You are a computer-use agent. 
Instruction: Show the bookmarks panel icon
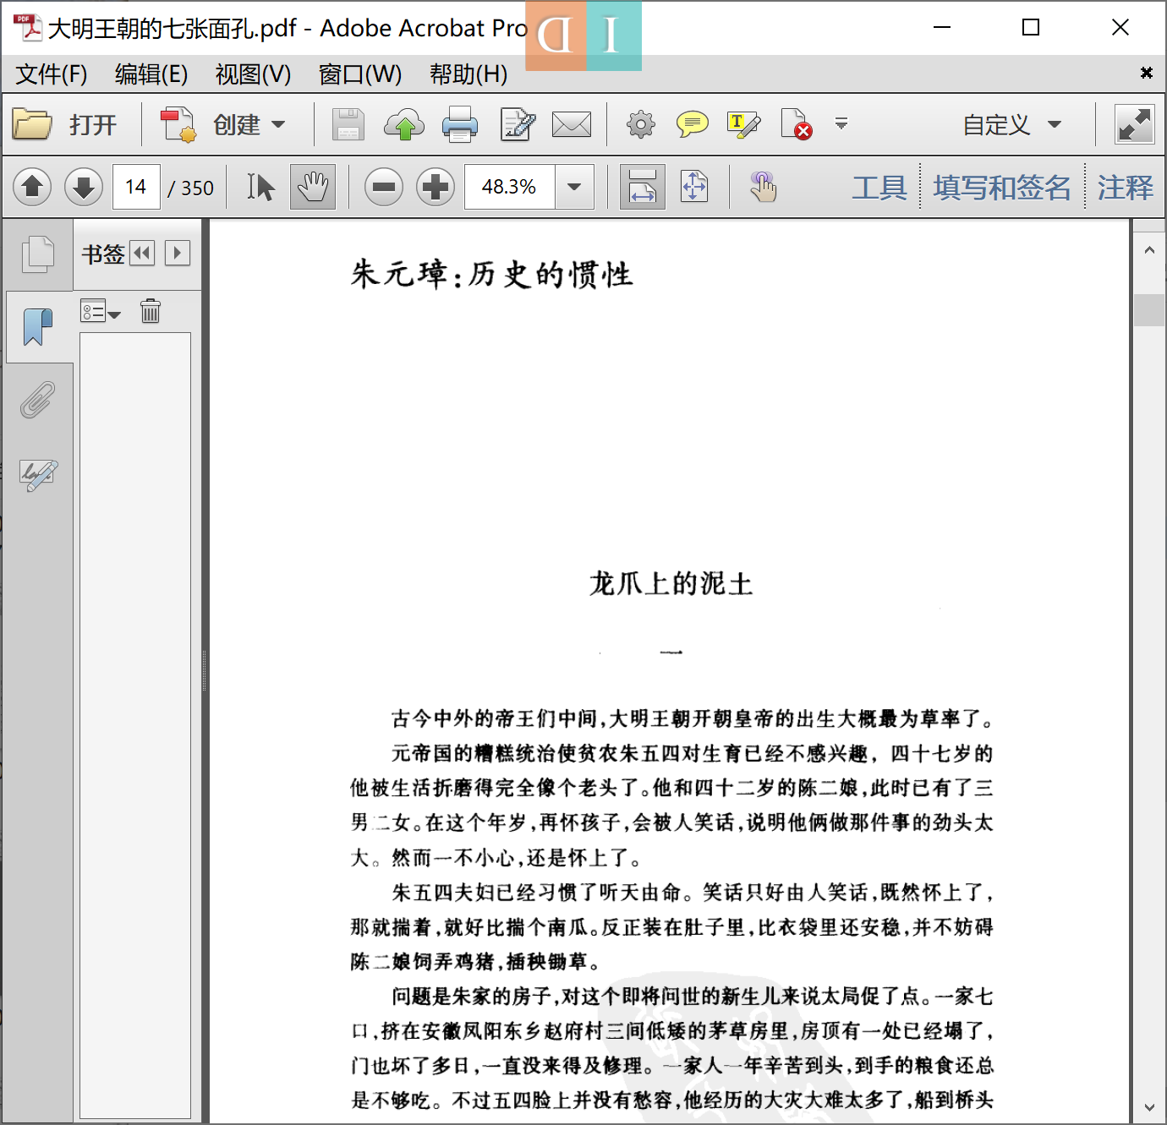pos(37,326)
